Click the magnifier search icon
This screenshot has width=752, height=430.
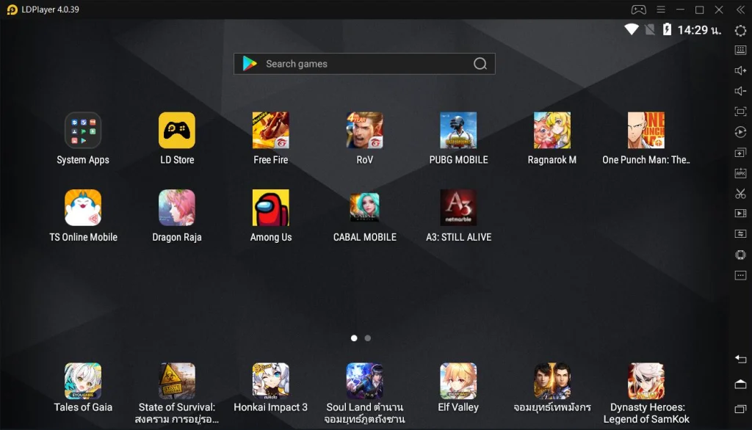click(x=480, y=64)
